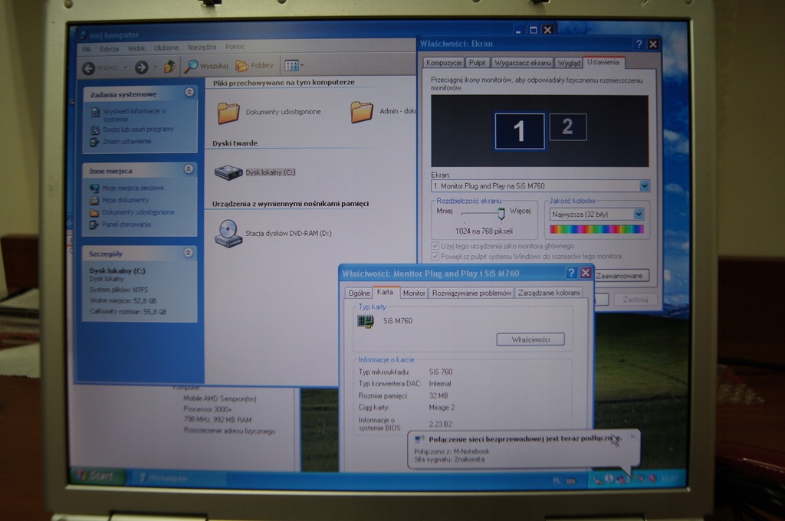Click the taskbar clock
785x521 pixels.
click(669, 478)
